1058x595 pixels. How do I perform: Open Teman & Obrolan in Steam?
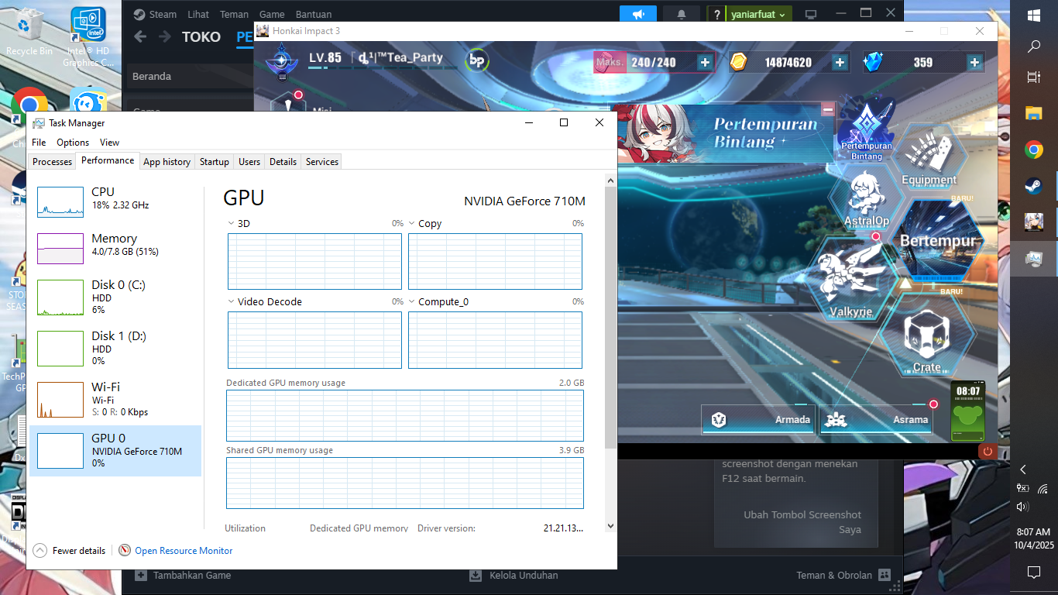(x=843, y=575)
